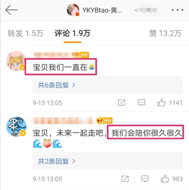Select the 评论 1.9万 tab

(73, 33)
